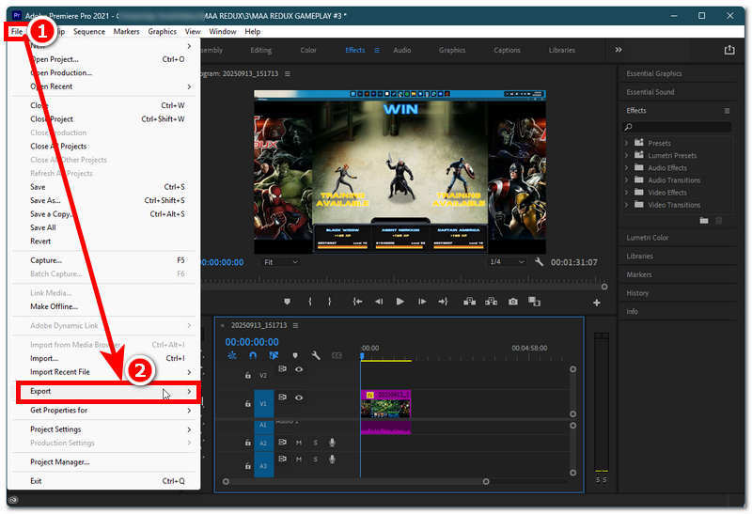752x514 pixels.
Task: Toggle V1 track output eye icon
Action: [x=299, y=397]
